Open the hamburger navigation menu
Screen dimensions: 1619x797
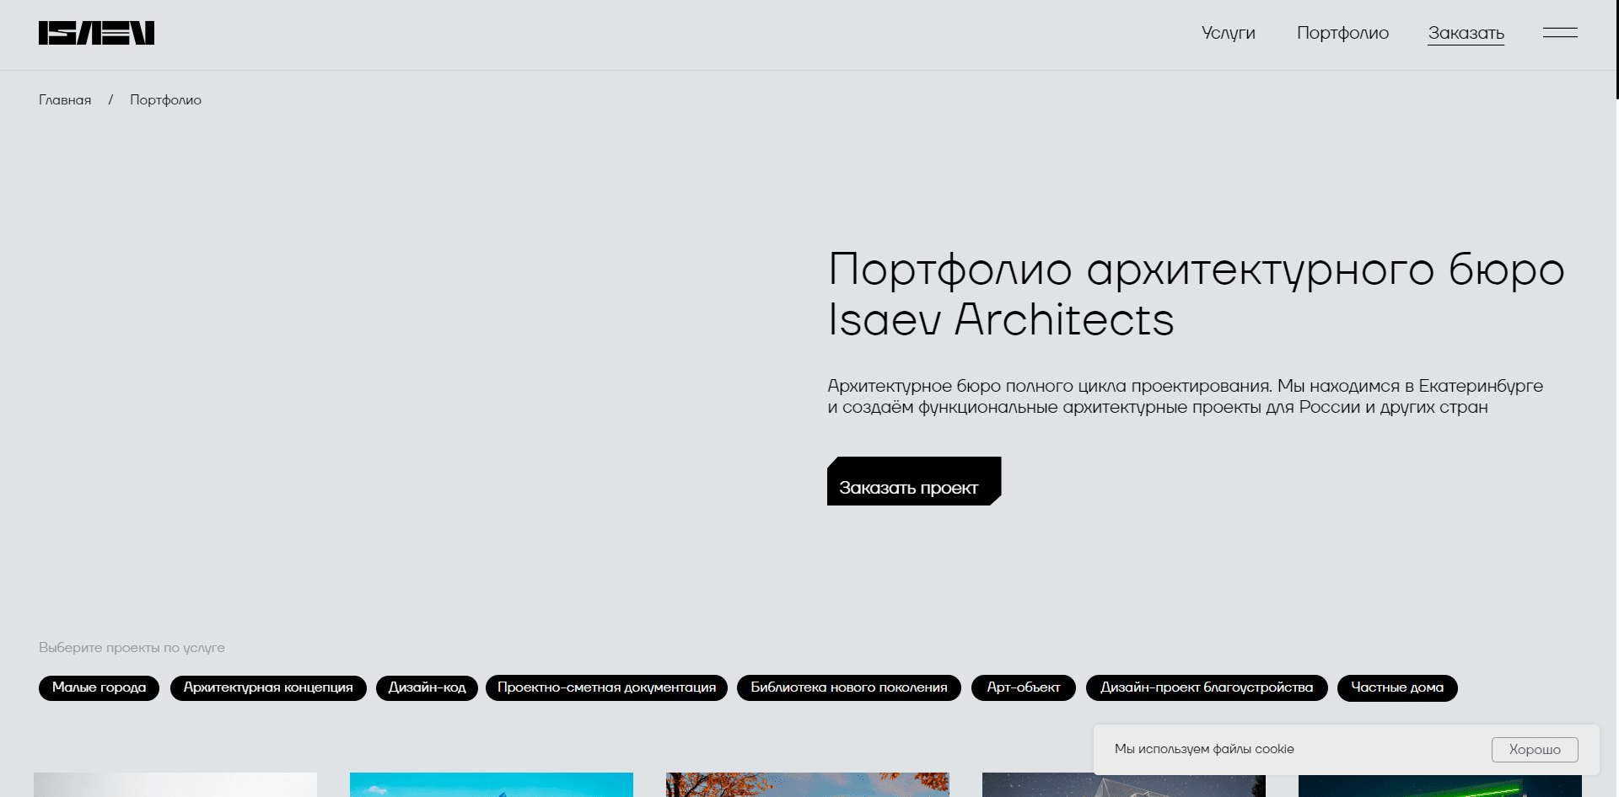(x=1560, y=32)
